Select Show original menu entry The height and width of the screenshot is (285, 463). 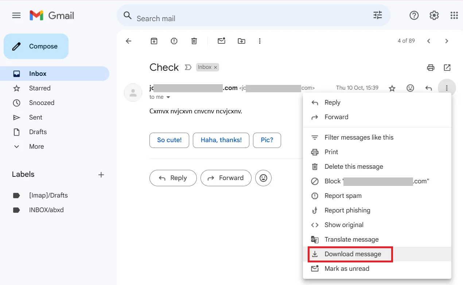(x=377, y=225)
